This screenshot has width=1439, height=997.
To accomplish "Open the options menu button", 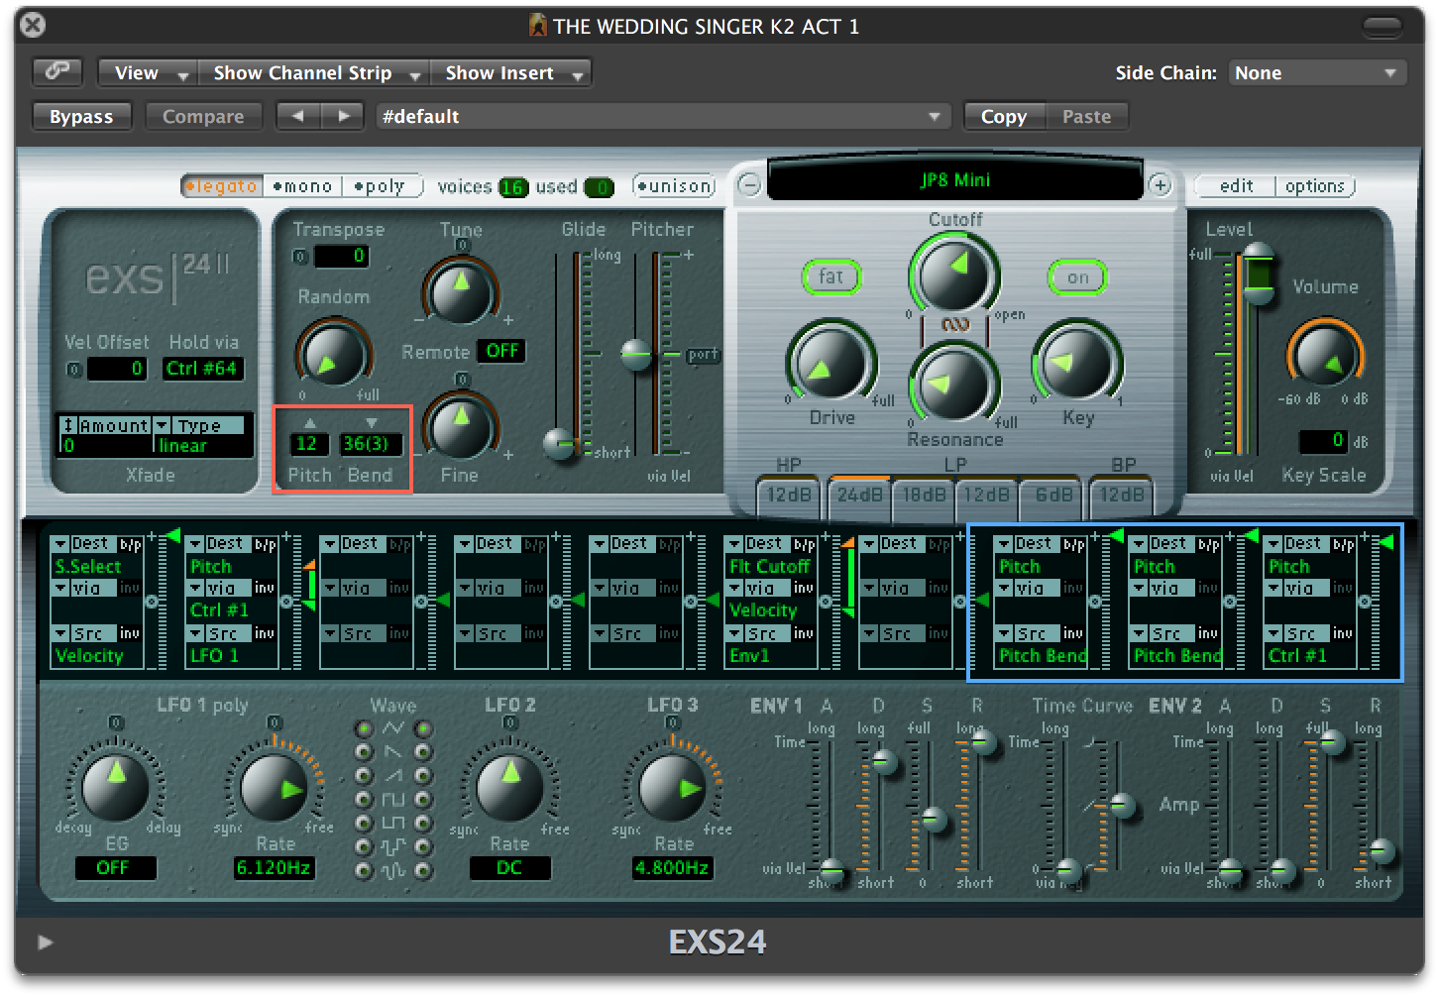I will pyautogui.click(x=1314, y=185).
